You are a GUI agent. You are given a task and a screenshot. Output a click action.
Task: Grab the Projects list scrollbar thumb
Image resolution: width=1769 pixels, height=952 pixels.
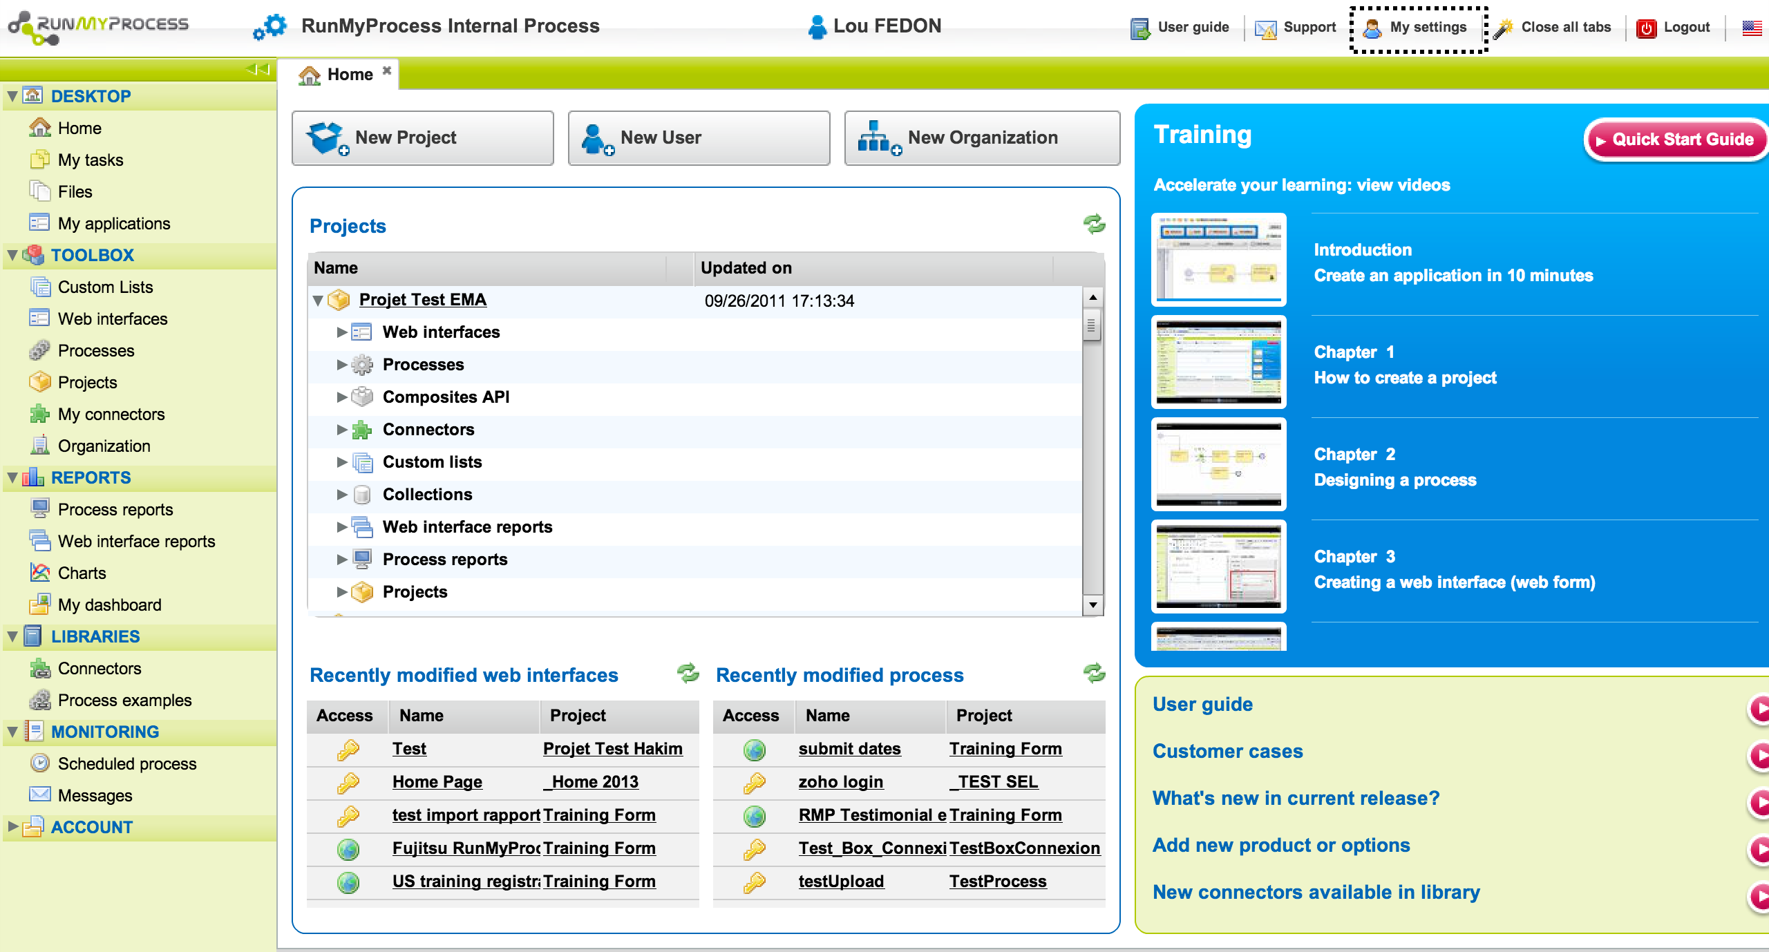coord(1091,325)
